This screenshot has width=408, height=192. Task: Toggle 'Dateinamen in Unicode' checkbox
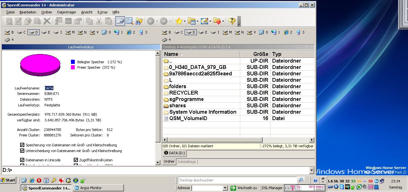coord(22,160)
